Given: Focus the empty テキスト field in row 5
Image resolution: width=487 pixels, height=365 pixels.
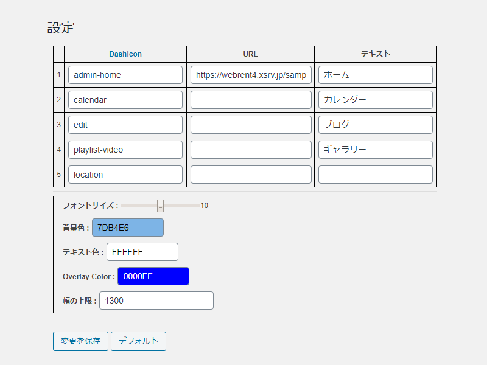Looking at the screenshot, I should pos(376,175).
